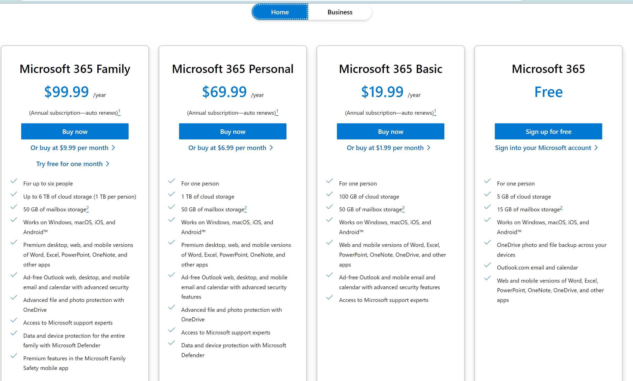Click the arrow next to Sign into your Microsoft account
Image resolution: width=633 pixels, height=381 pixels.
[596, 148]
